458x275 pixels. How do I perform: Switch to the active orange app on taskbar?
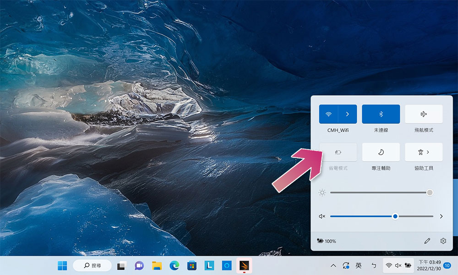[x=244, y=266]
